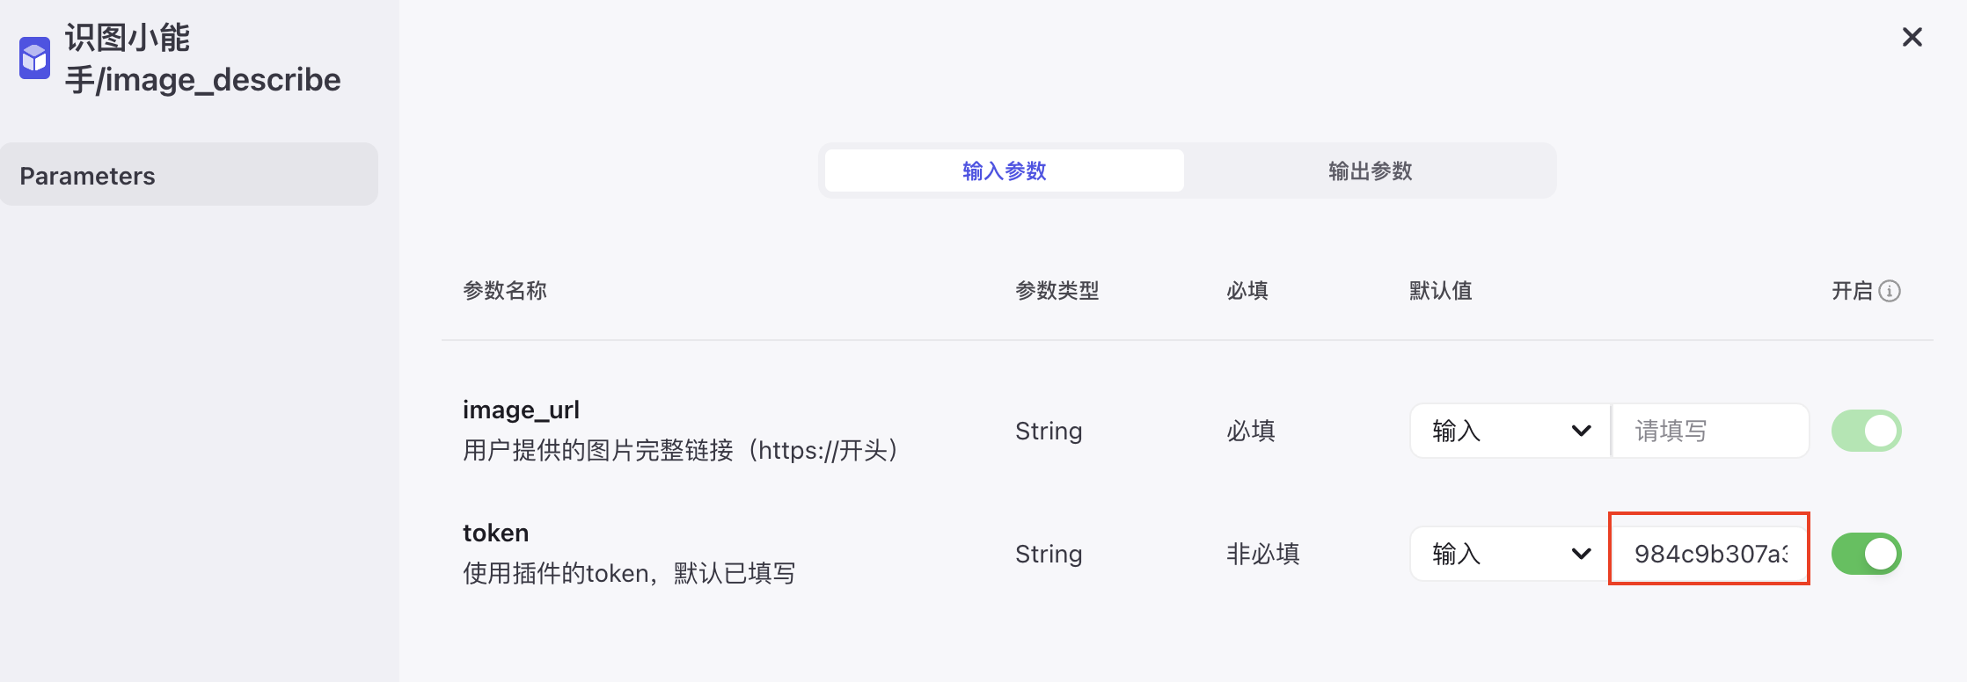
Task: Click the 识图小能手/image_describe title
Action: click(203, 59)
